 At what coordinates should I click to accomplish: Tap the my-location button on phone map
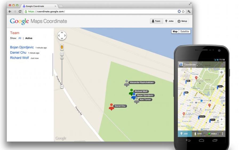coord(222,72)
